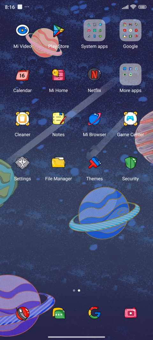
Task: Launch File Manager
Action: (x=58, y=163)
